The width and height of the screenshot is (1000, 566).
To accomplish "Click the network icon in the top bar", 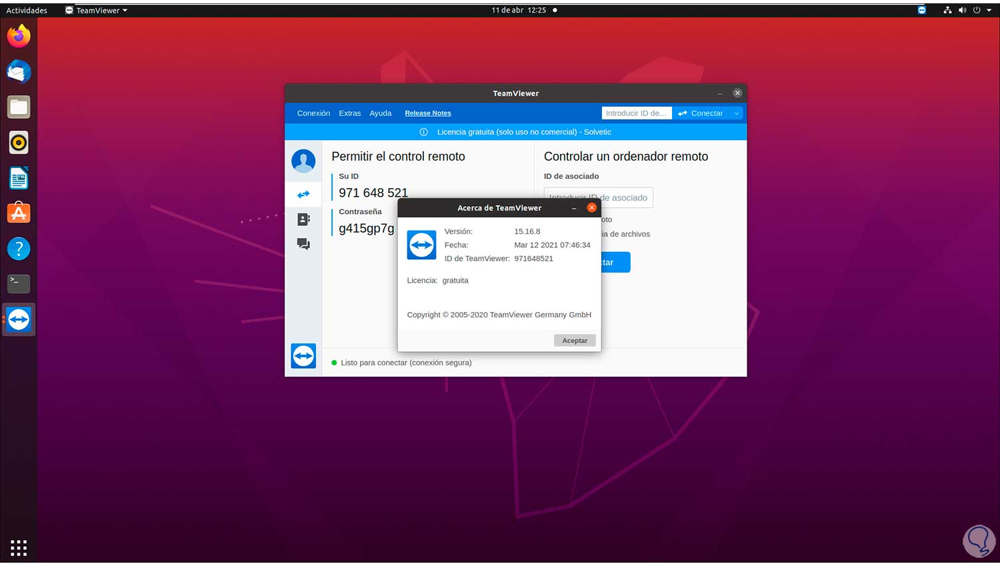I will [x=947, y=10].
